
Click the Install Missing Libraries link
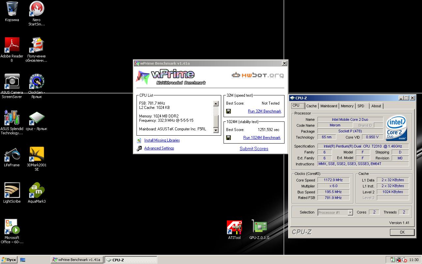tap(162, 140)
